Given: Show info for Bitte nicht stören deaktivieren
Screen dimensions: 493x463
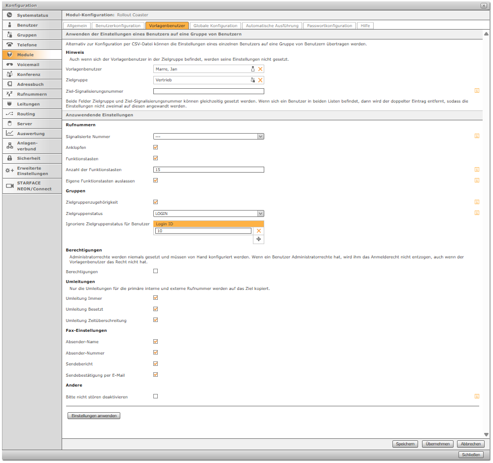Looking at the screenshot, I should click(x=477, y=396).
